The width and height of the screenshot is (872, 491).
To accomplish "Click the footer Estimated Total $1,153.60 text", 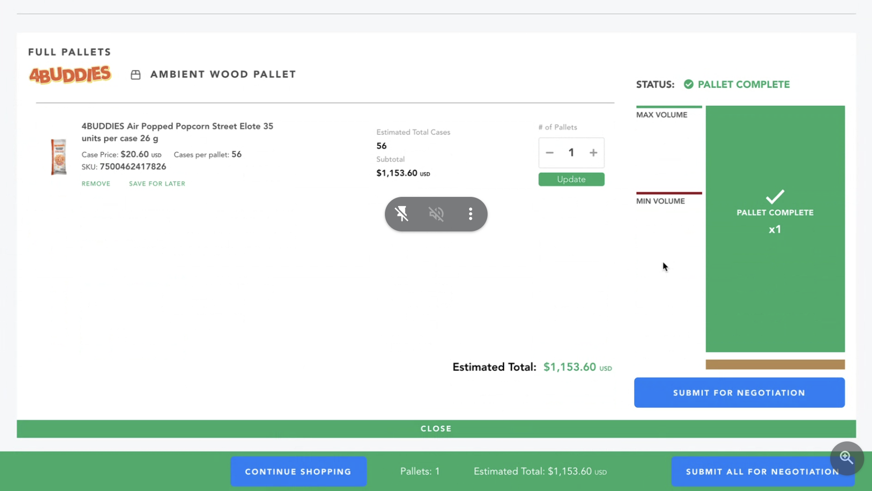I will click(540, 472).
